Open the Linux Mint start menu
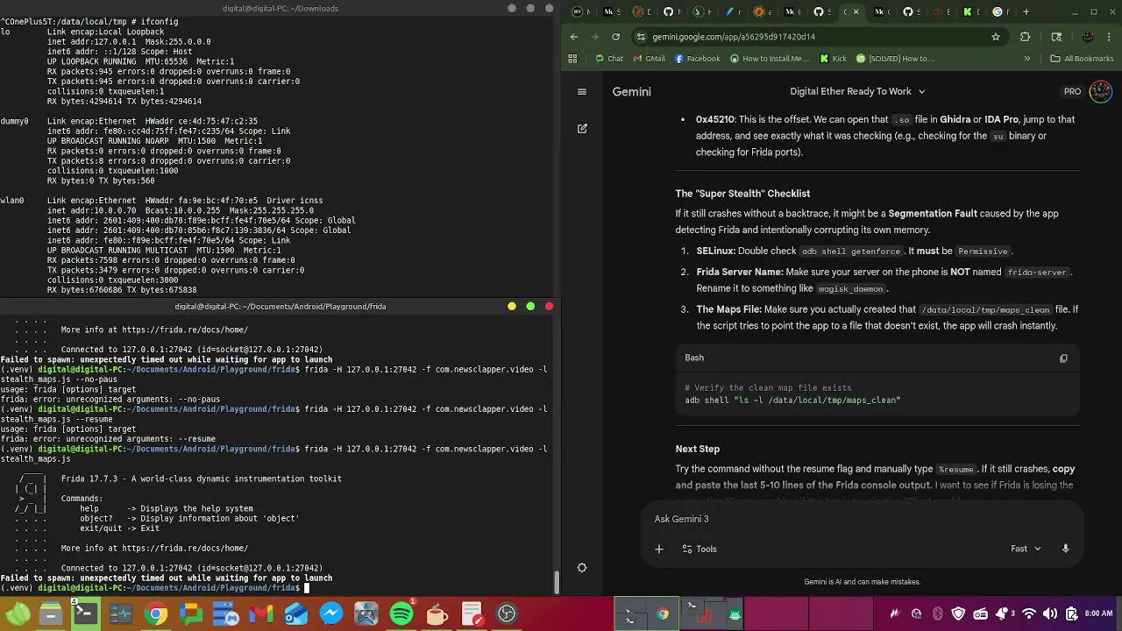The width and height of the screenshot is (1122, 631). 16,613
